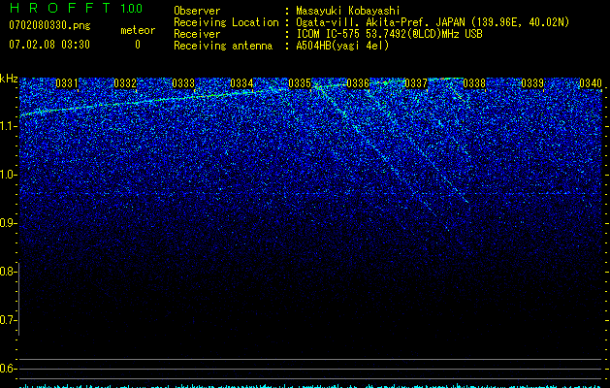Click the 0333 time marker

pos(183,83)
